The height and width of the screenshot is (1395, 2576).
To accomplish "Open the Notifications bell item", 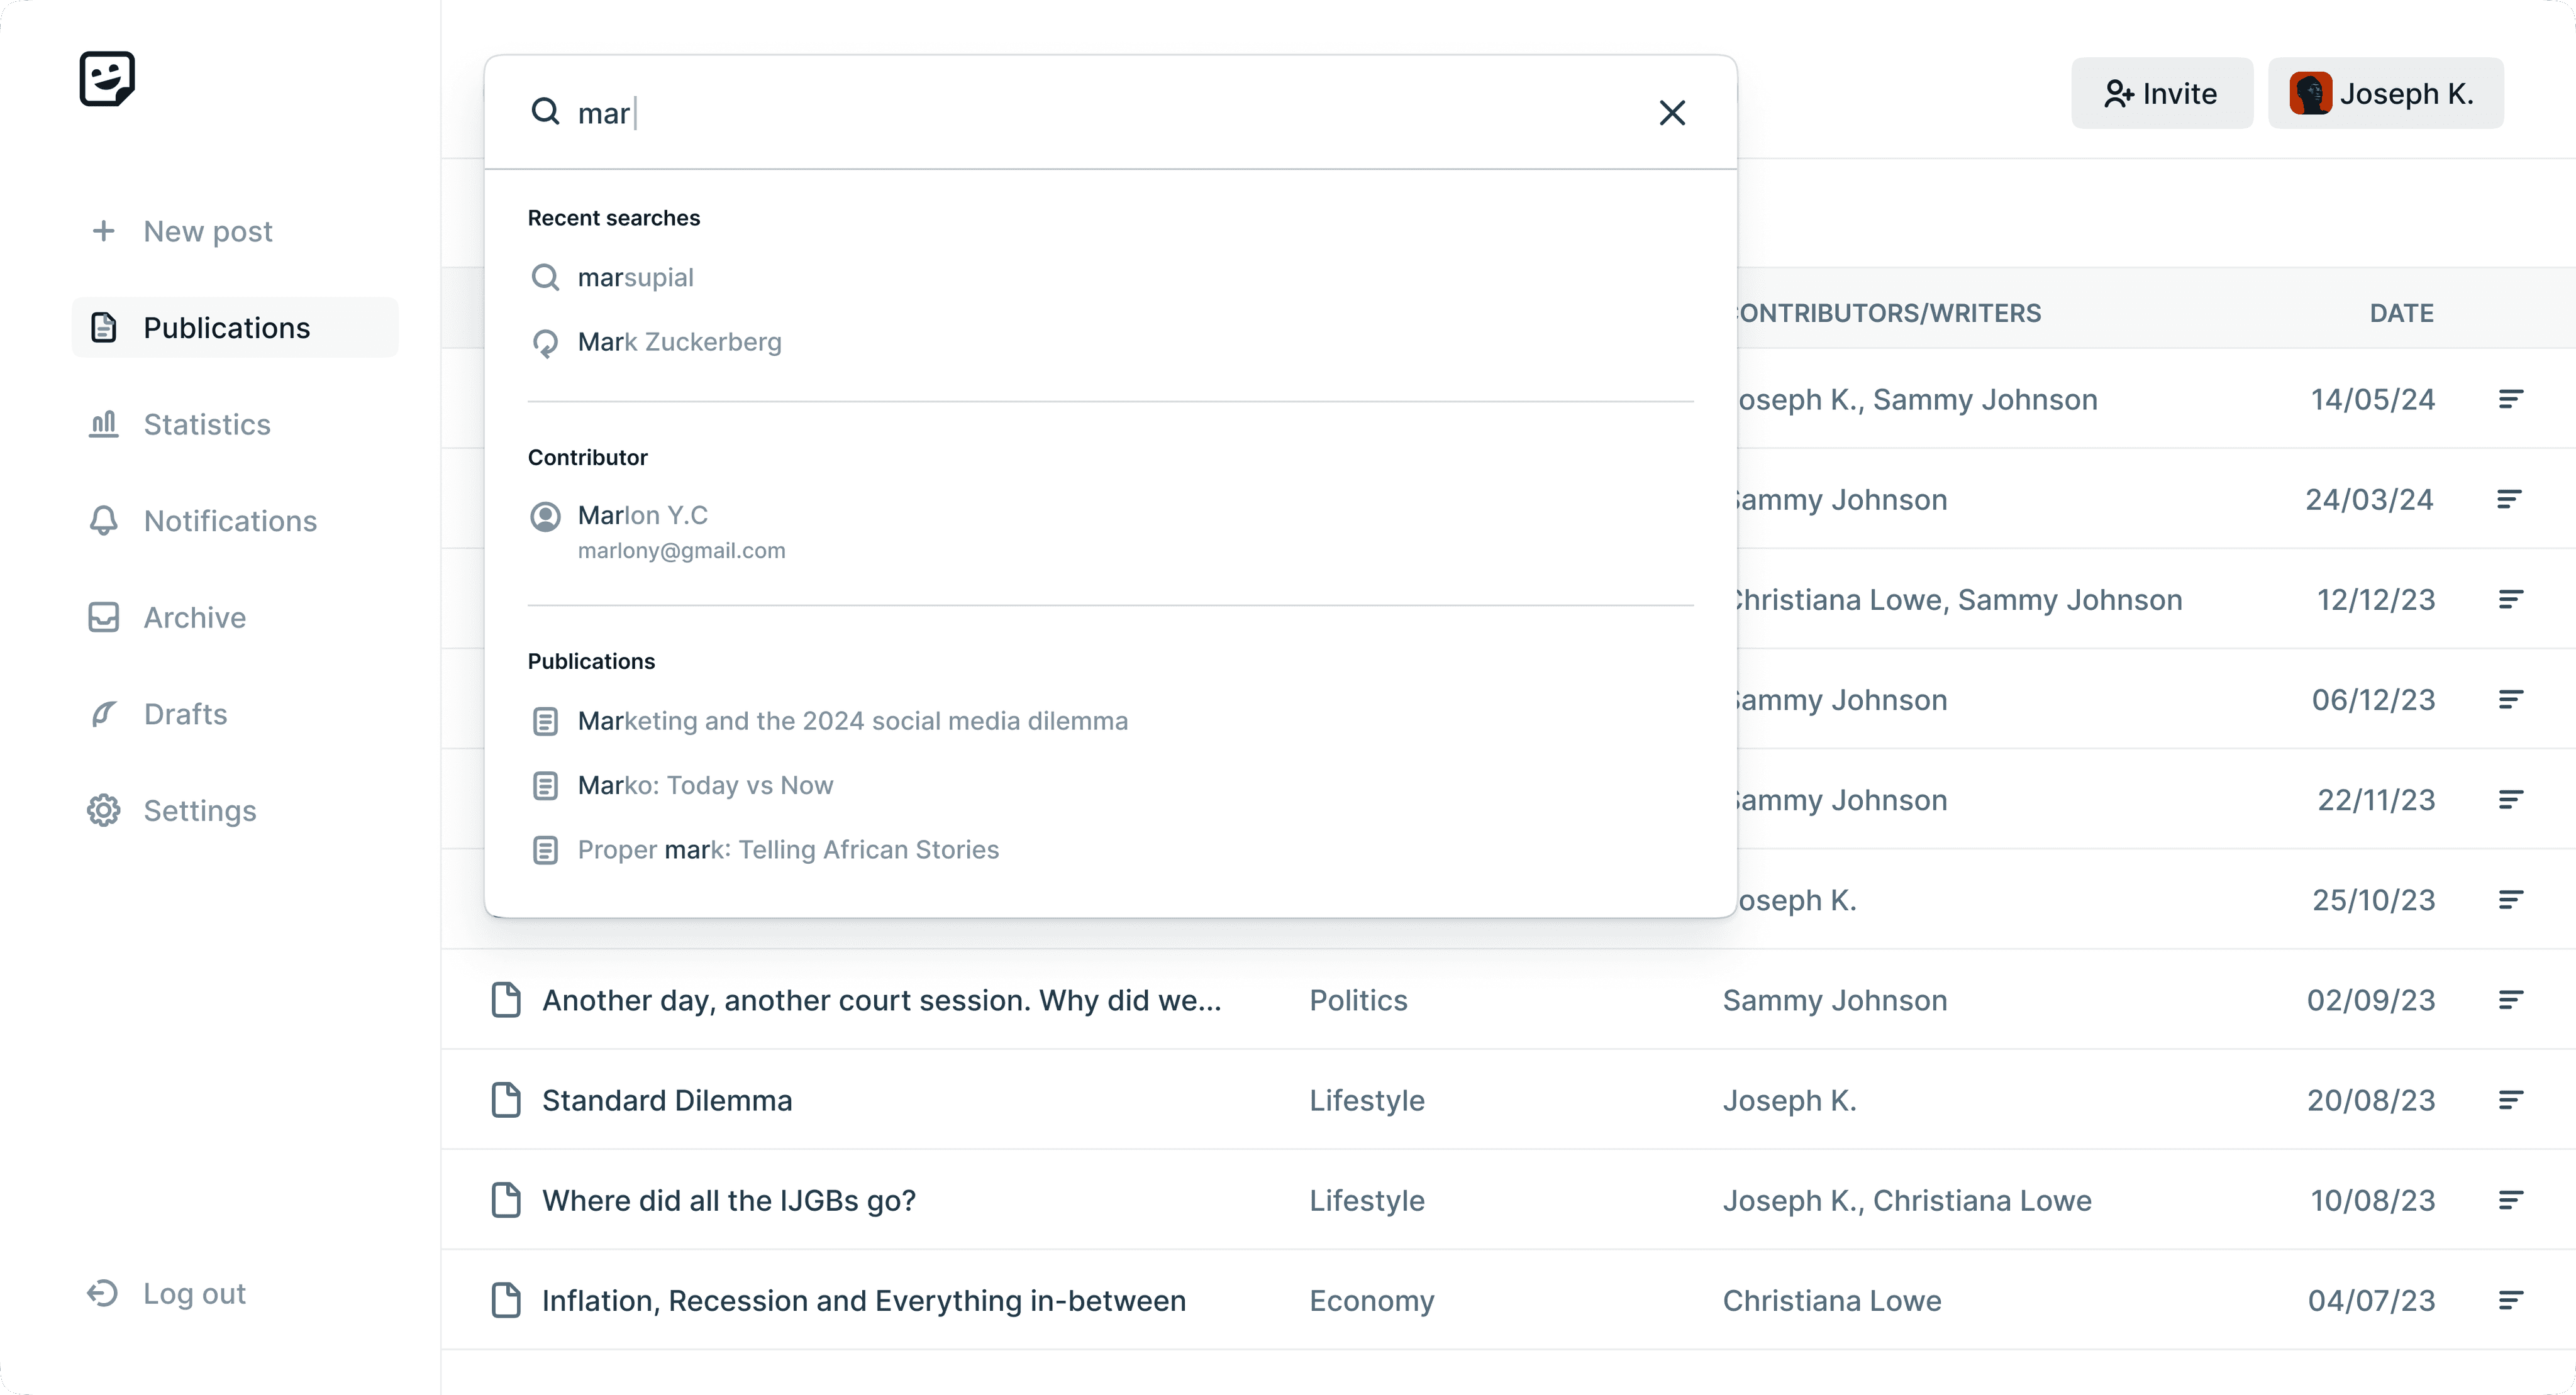I will pos(230,521).
